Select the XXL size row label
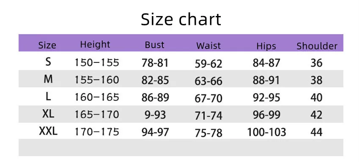 [48, 131]
